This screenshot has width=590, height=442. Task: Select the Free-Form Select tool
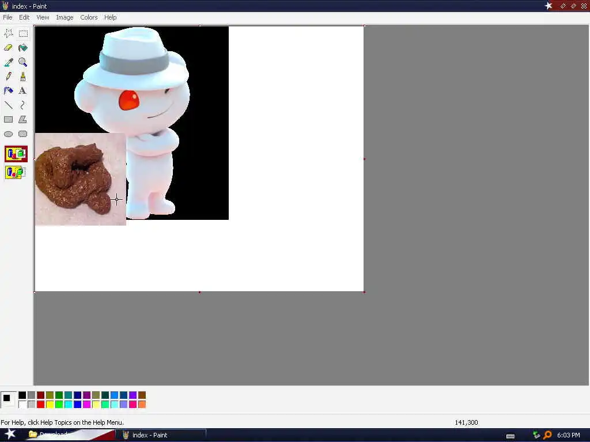(x=8, y=33)
